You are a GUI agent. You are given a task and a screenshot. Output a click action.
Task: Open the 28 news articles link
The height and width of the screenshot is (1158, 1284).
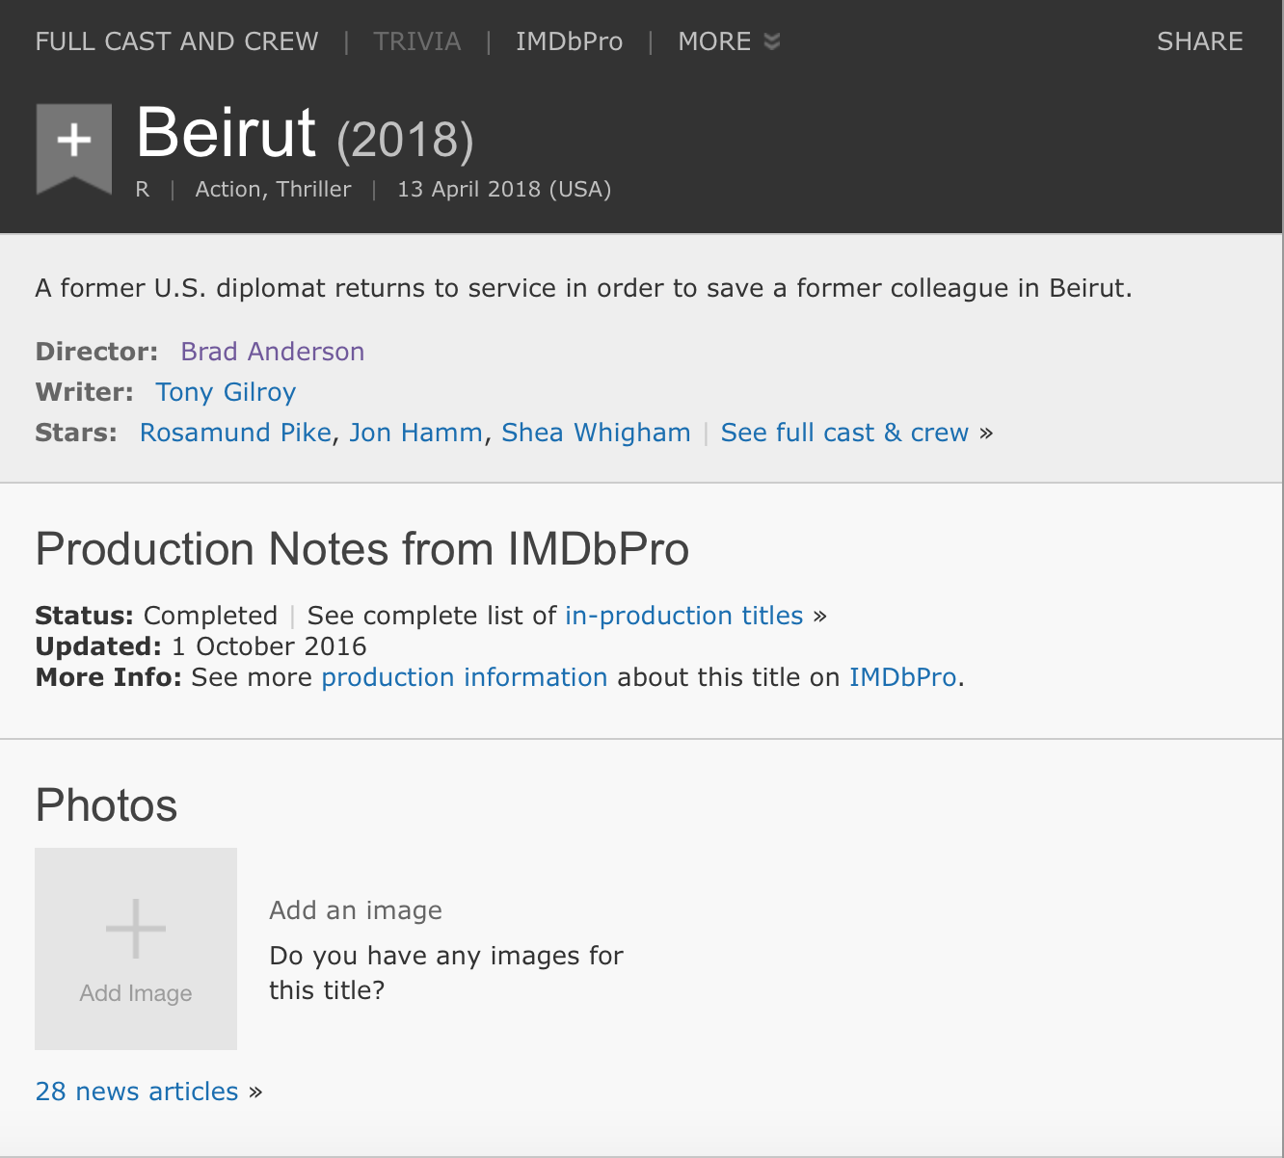click(137, 1092)
